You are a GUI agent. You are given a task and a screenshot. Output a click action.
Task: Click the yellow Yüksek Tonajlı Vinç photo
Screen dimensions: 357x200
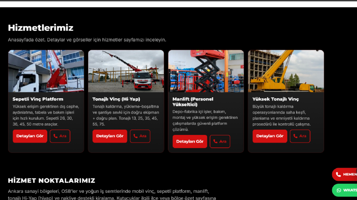pos(286,71)
